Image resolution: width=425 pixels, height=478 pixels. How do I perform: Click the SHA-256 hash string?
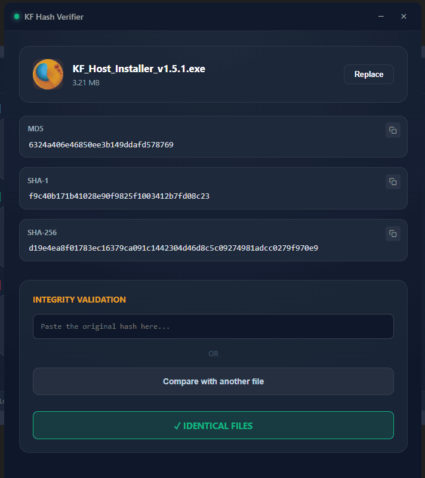click(x=173, y=248)
